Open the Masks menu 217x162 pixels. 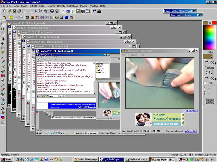click(x=83, y=6)
